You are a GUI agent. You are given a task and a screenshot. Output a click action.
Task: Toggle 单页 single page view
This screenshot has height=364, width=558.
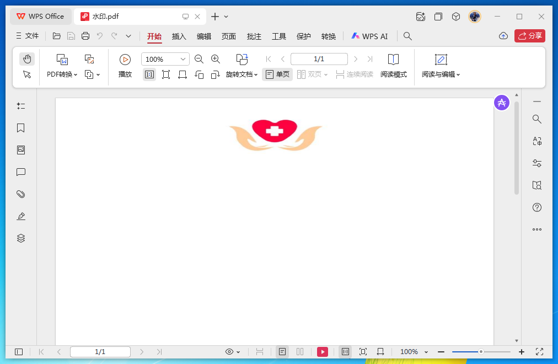click(277, 74)
